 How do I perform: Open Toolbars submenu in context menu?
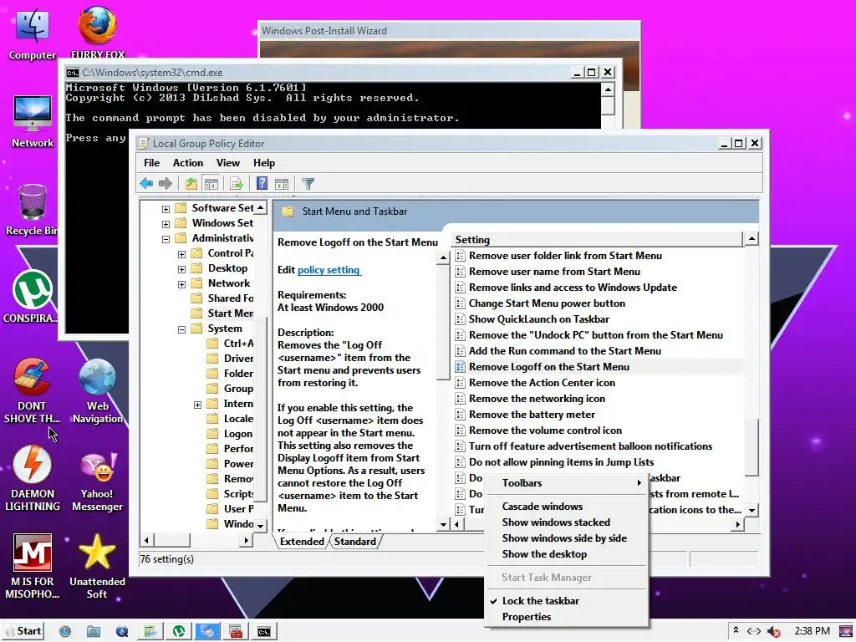pos(566,482)
